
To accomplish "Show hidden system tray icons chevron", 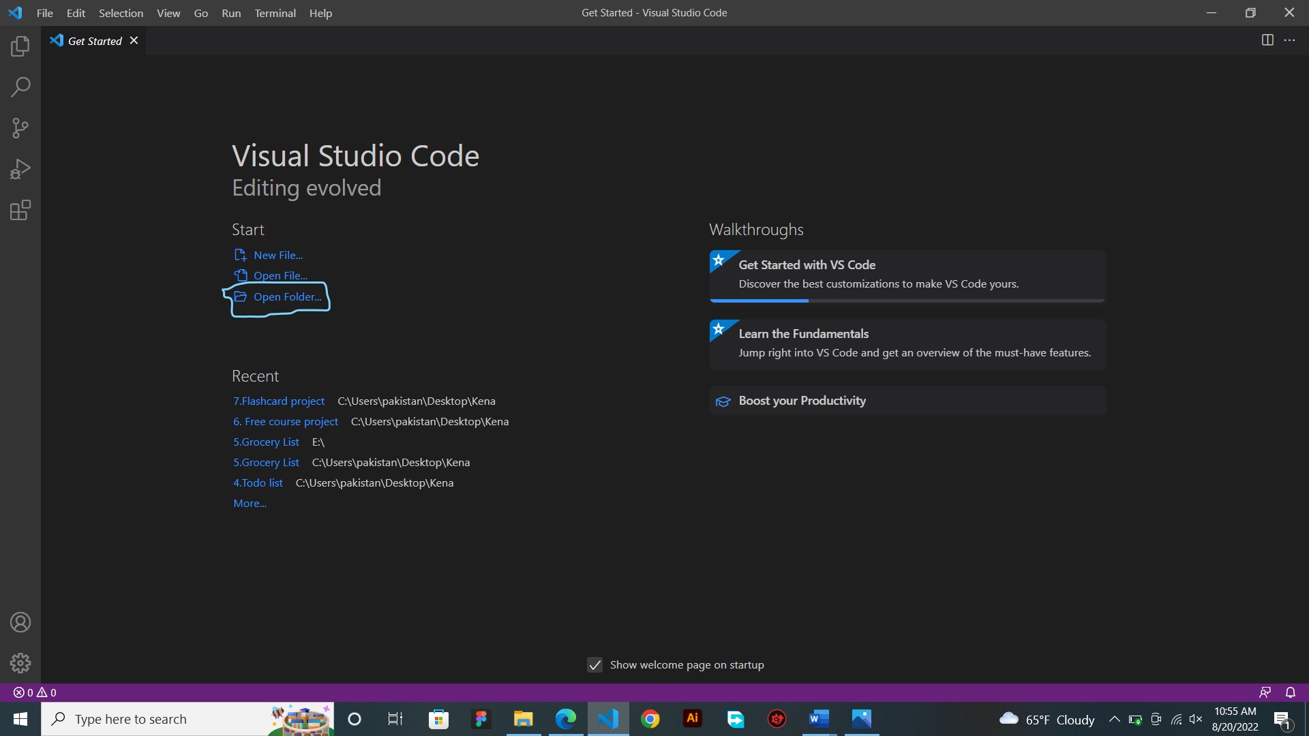I will tap(1114, 719).
